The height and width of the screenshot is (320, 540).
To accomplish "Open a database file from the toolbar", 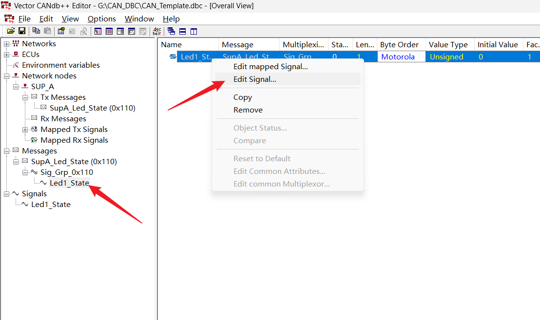I will (11, 31).
